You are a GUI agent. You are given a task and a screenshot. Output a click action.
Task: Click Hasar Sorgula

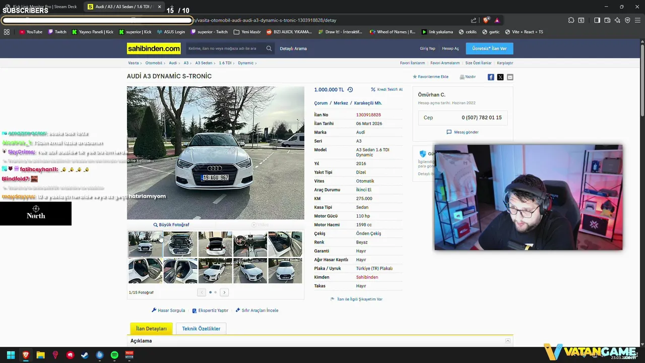[168, 311]
